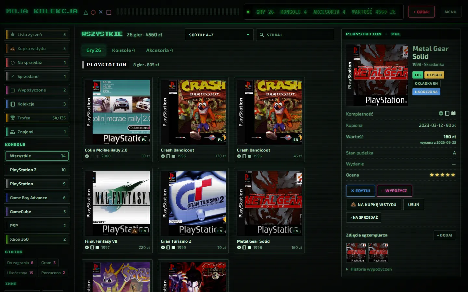Open the Gran Turismo 2 game card

193,211
